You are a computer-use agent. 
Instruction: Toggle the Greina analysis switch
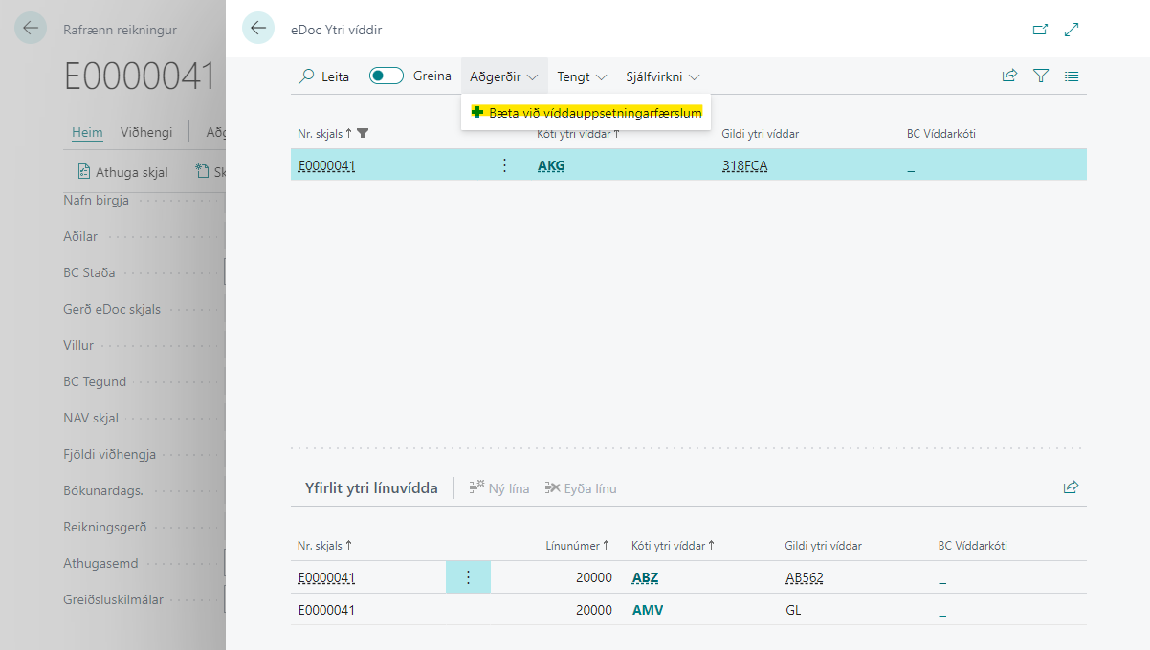click(x=387, y=76)
